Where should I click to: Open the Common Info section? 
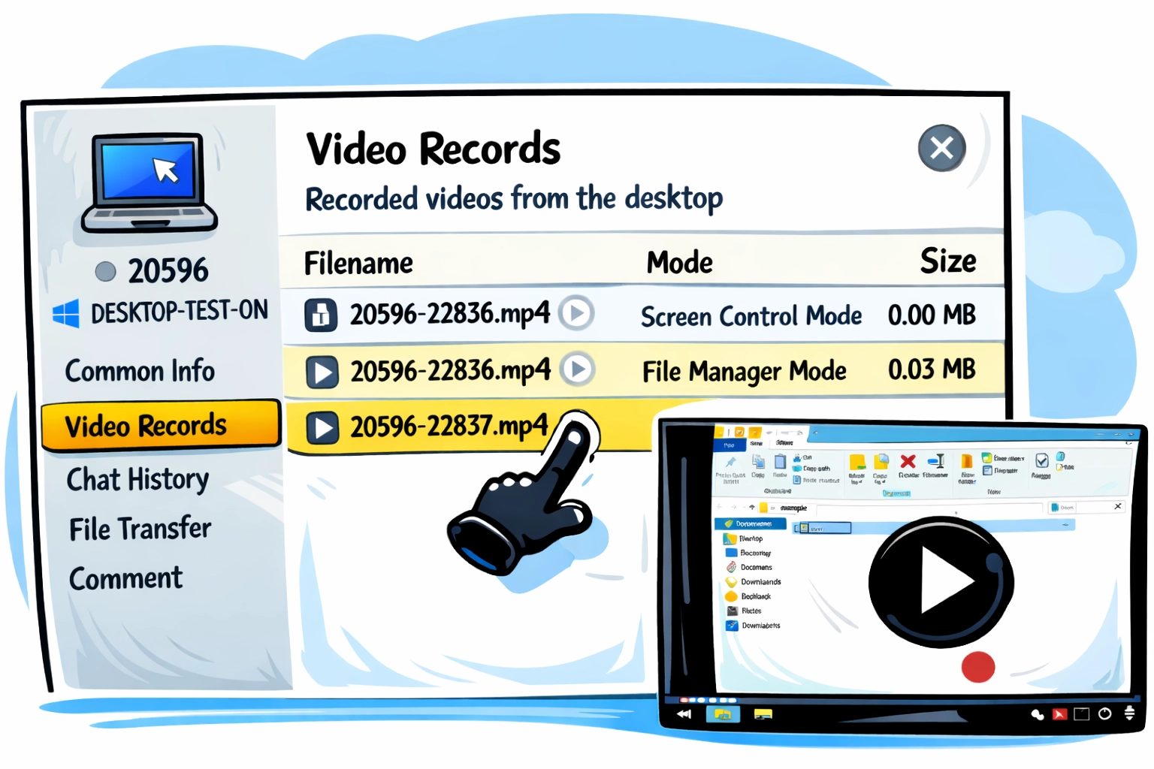pos(140,371)
